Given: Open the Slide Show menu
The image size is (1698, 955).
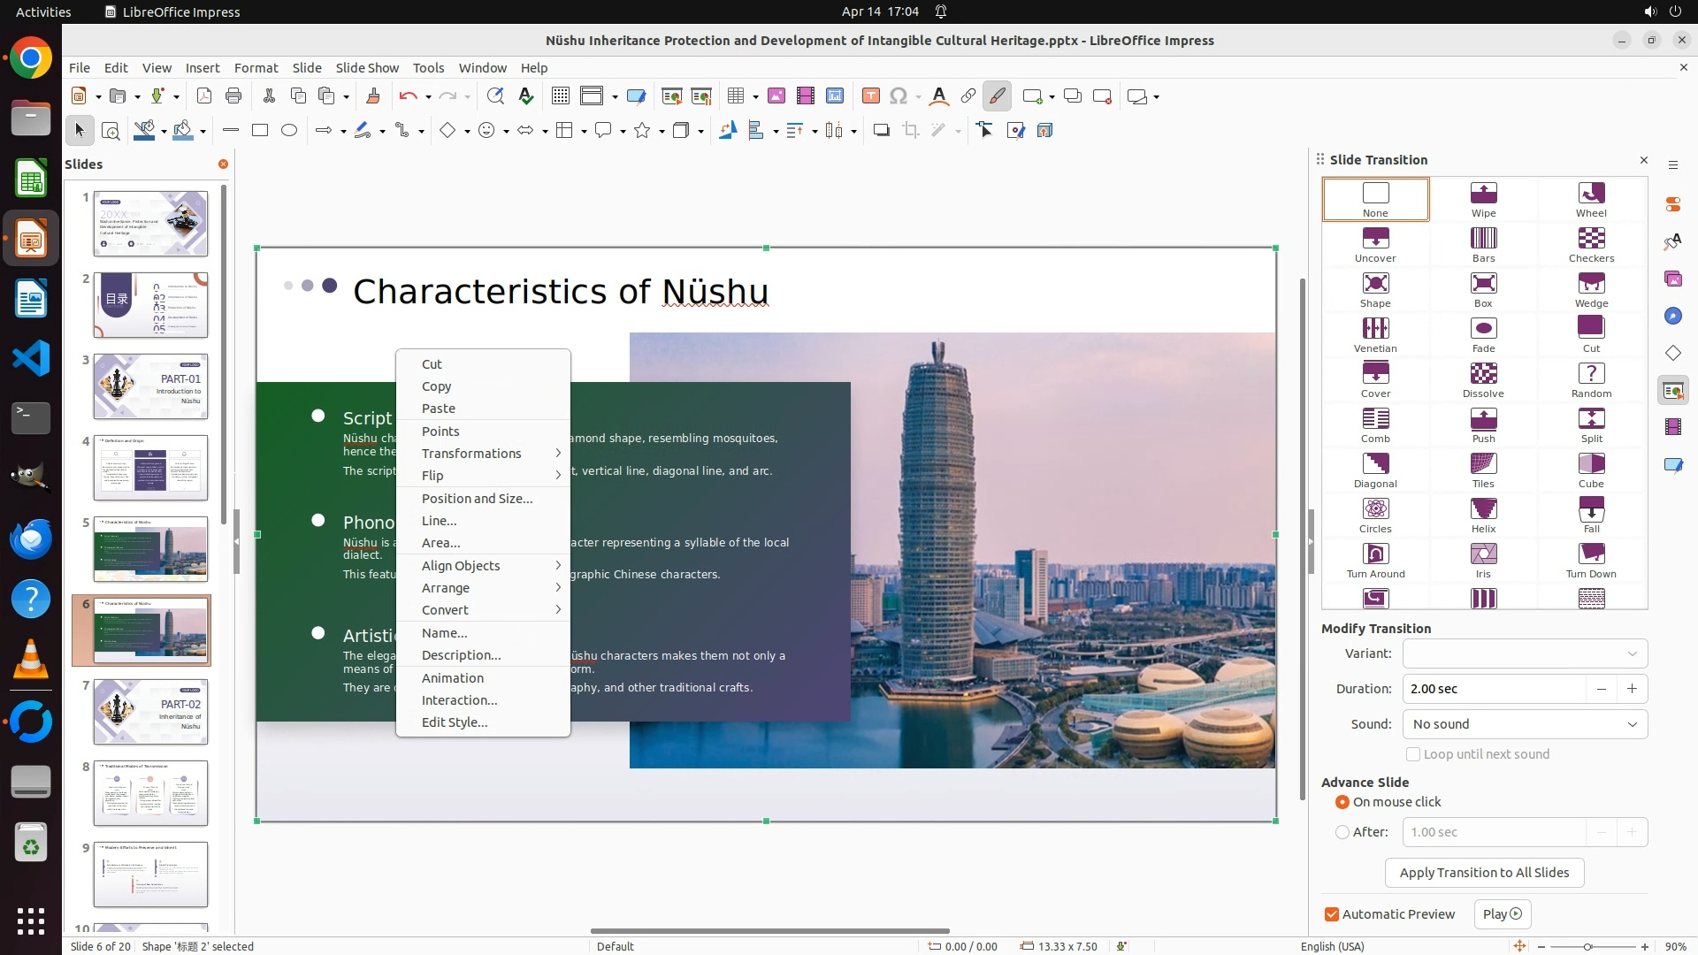Looking at the screenshot, I should [367, 68].
